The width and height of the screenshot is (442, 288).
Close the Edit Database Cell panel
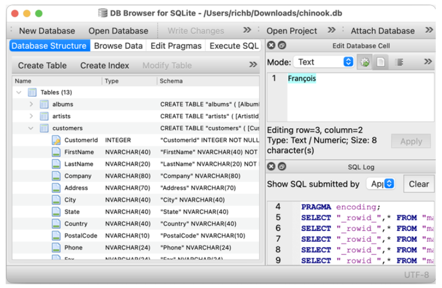tap(271, 45)
